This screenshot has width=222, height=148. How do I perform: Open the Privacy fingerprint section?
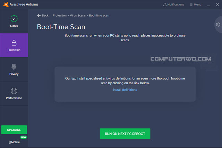(x=14, y=69)
